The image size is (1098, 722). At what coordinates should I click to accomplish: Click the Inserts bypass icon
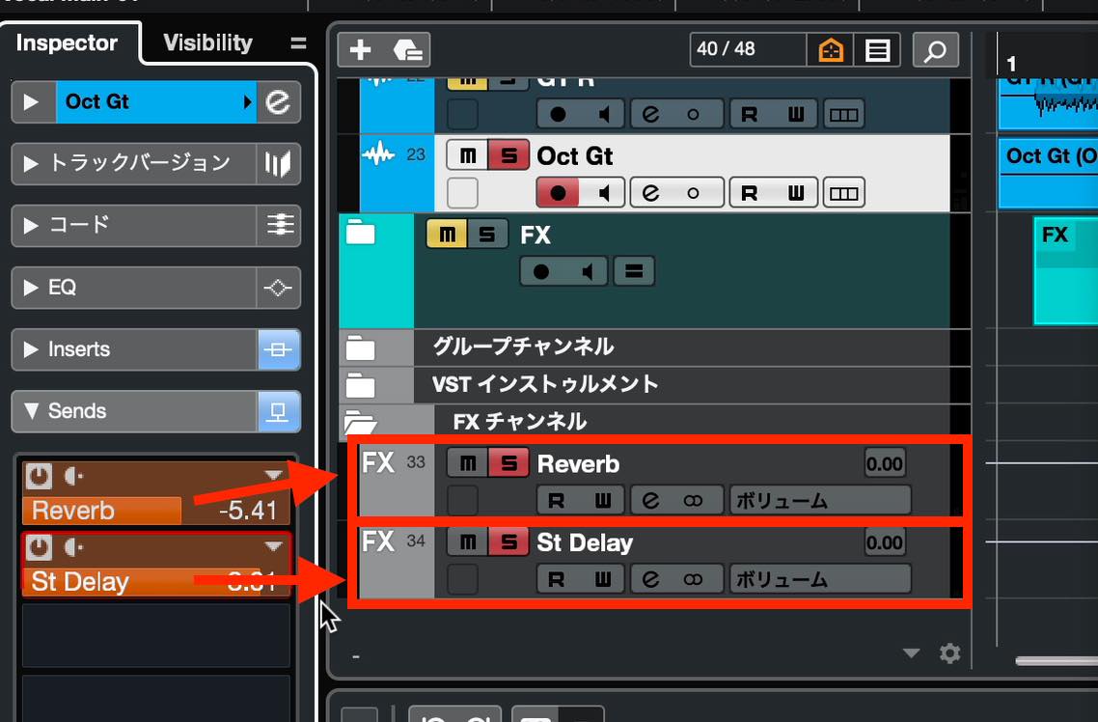click(278, 348)
